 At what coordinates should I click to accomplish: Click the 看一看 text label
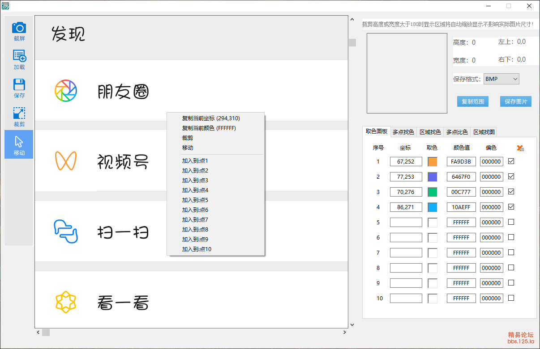[123, 303]
